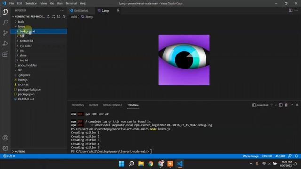Switch to the Output panel tab

pos(94,105)
